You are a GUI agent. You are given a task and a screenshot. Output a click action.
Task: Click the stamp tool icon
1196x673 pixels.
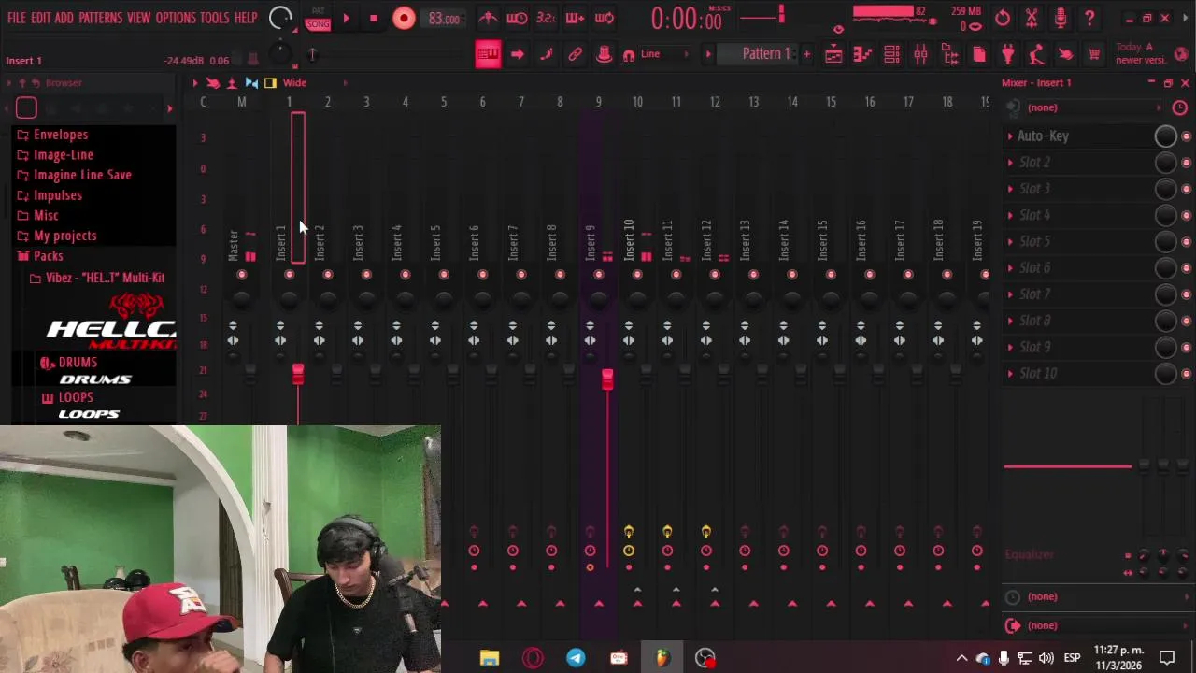point(605,54)
